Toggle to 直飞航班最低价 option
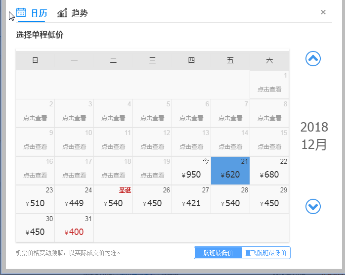Viewport: 345px width, 275px height. [x=266, y=253]
